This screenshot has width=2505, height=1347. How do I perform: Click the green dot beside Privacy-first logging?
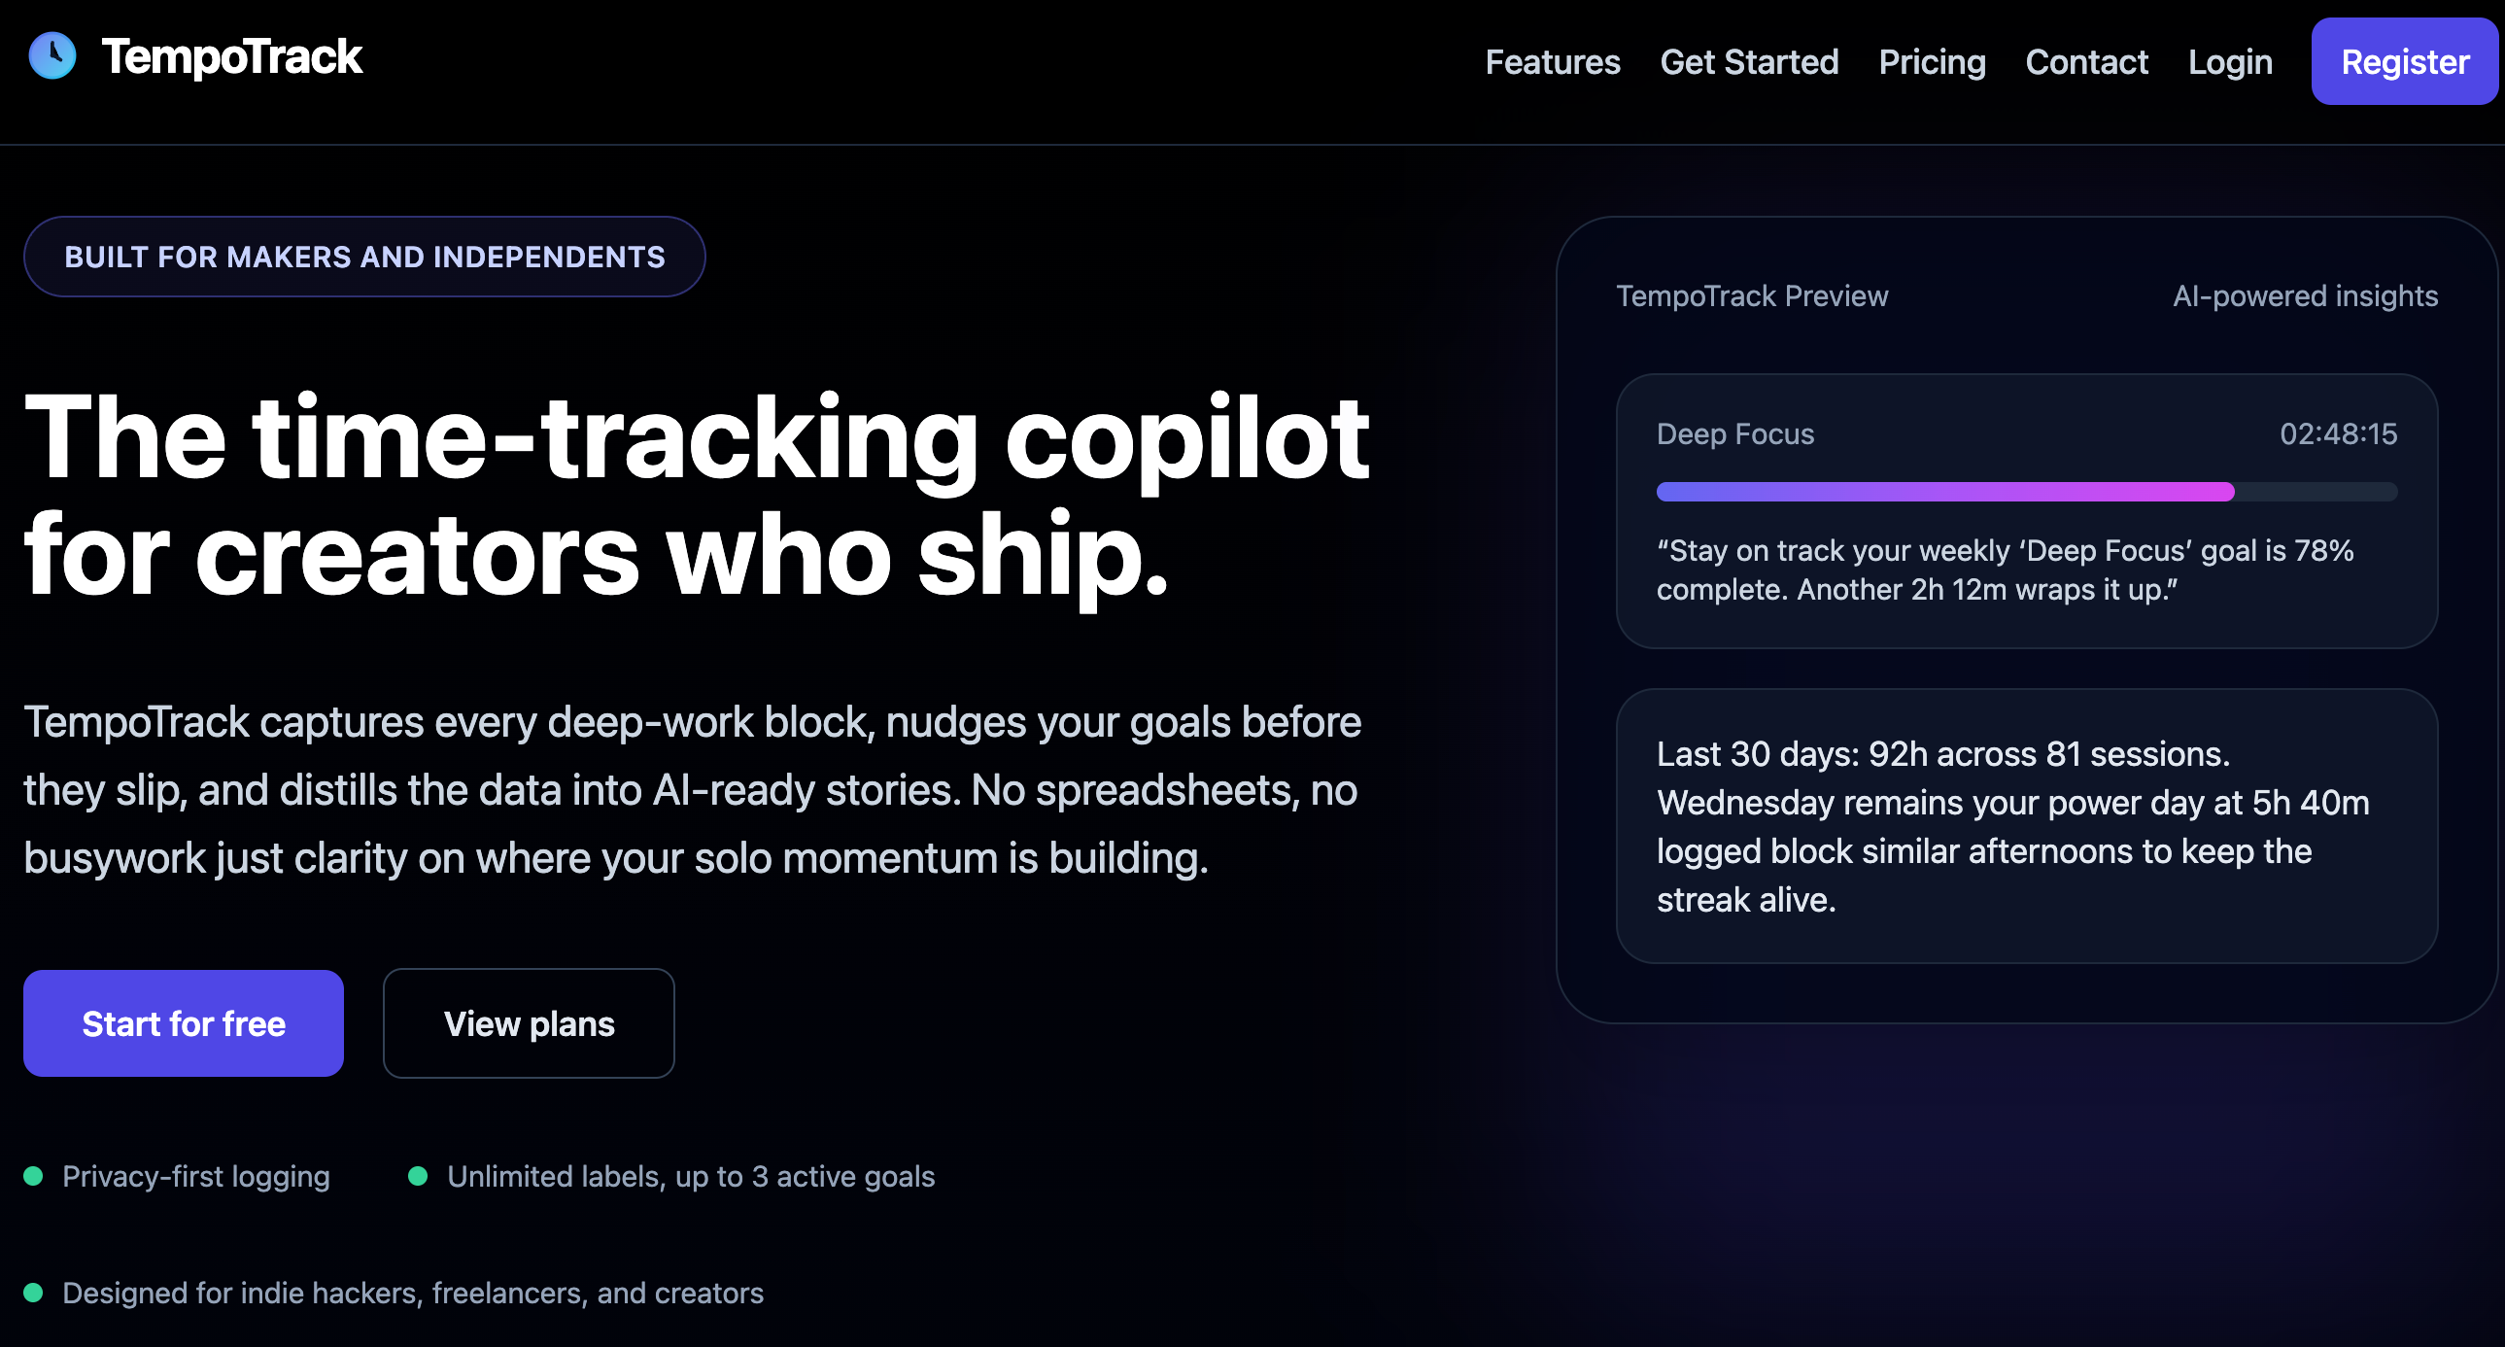pos(33,1176)
